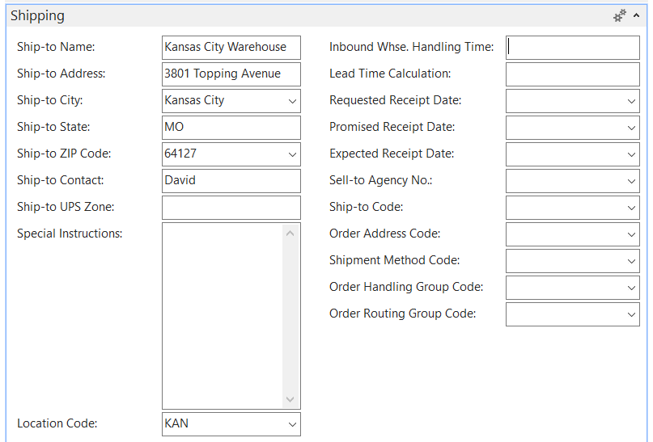Image resolution: width=653 pixels, height=442 pixels.
Task: Expand the Ship-to ZIP Code dropdown
Action: [291, 154]
